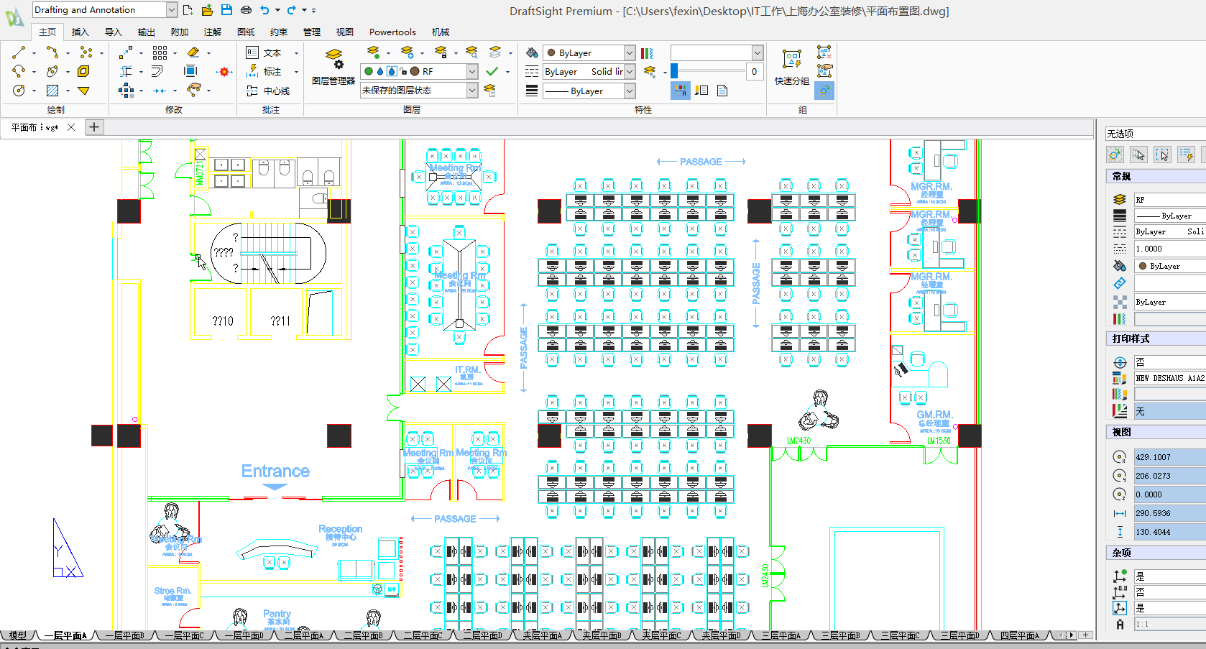Screen dimensions: 1206x649
Task: Select the Line drawing tool
Action: click(19, 52)
